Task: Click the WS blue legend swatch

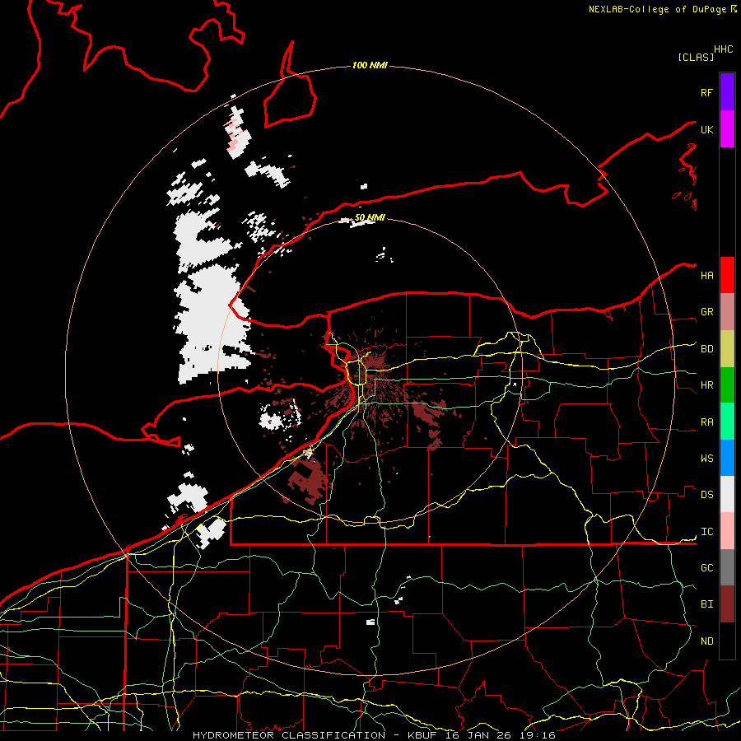Action: [727, 458]
